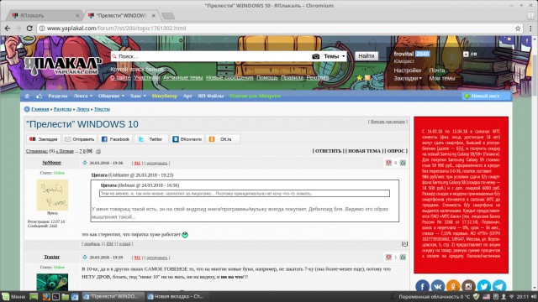The width and height of the screenshot is (538, 302).
Task: Jump to top with the arrow on SpMouse's post
Action: [404, 244]
